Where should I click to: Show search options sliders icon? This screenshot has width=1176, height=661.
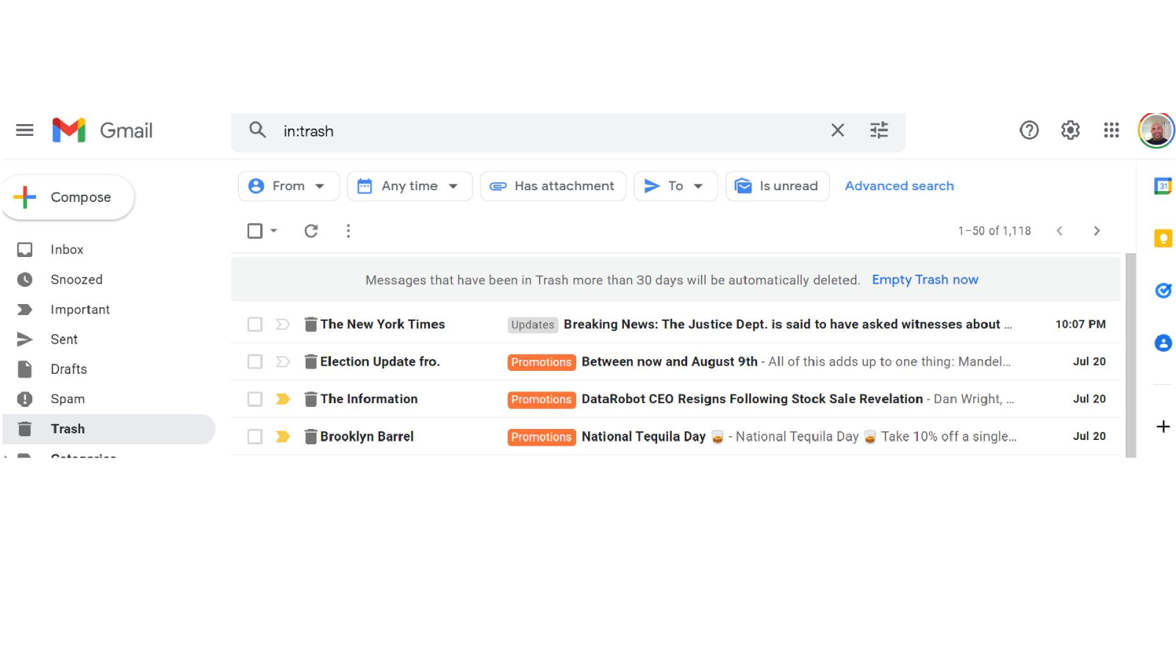click(879, 131)
